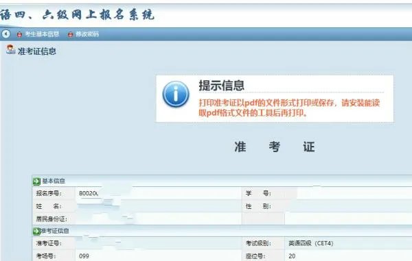Click the 性别 label

[x=258, y=206]
